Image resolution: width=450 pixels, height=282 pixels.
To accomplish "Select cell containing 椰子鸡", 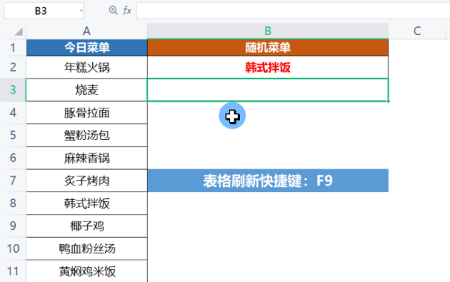I will pos(87,226).
